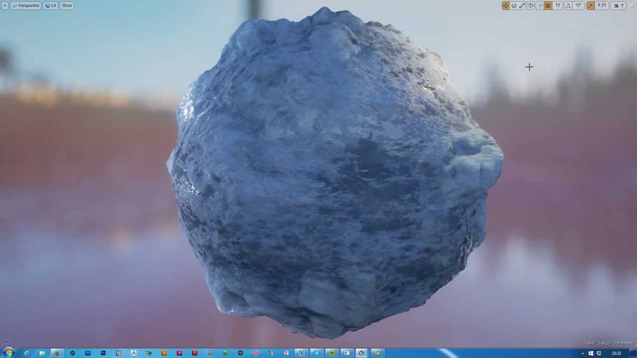
Task: Open the Show flags menu
Action: pyautogui.click(x=67, y=5)
